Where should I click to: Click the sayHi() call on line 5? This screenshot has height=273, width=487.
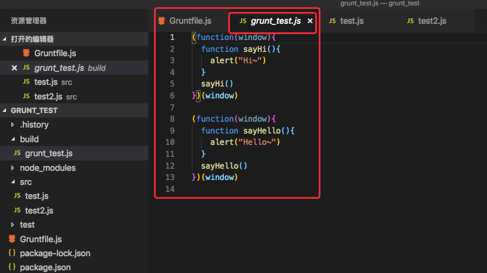[x=217, y=84]
